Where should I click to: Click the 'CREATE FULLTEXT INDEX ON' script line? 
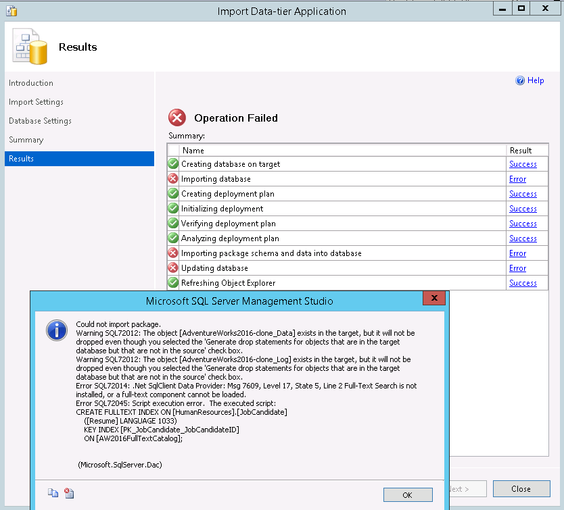coord(182,412)
